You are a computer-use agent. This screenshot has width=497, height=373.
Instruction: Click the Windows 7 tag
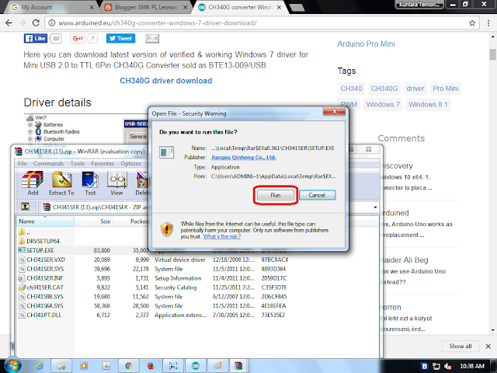pos(383,104)
